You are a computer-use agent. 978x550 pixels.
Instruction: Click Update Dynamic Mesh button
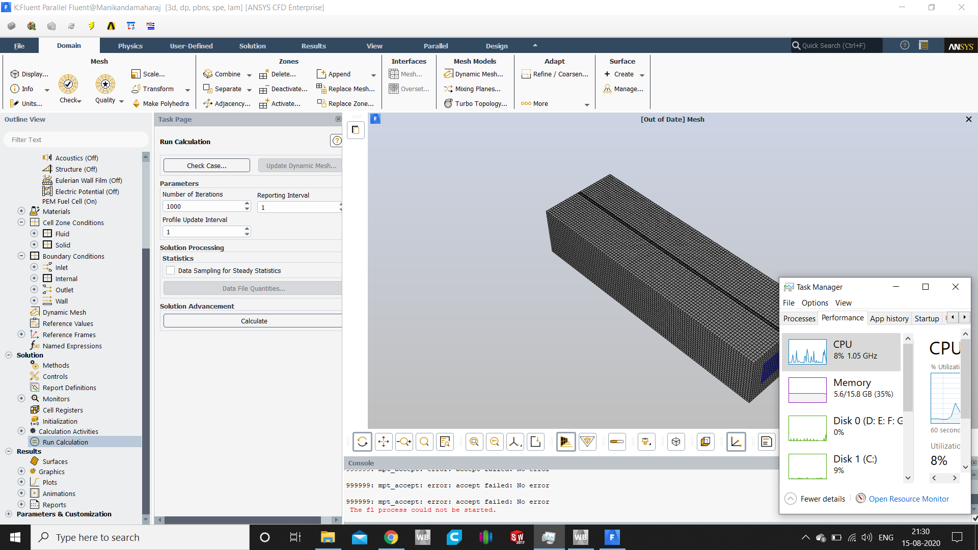tap(301, 166)
